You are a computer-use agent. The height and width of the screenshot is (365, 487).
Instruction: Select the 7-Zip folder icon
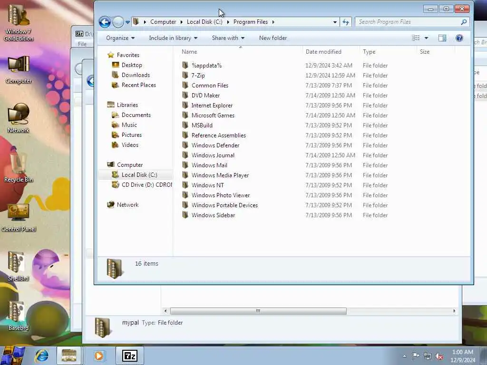(x=185, y=75)
